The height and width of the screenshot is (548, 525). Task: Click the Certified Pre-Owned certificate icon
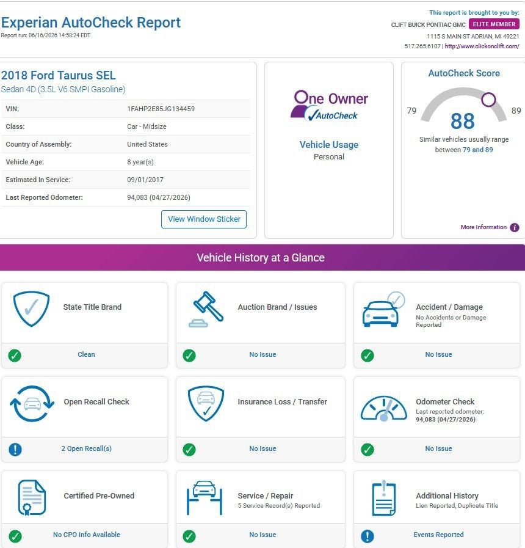32,497
